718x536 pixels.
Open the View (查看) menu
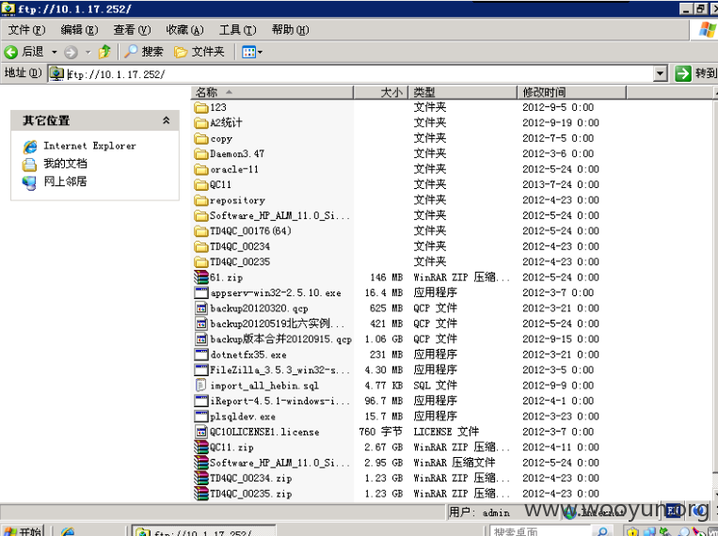132,30
